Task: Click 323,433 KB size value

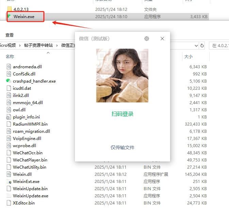Action: coord(196,124)
